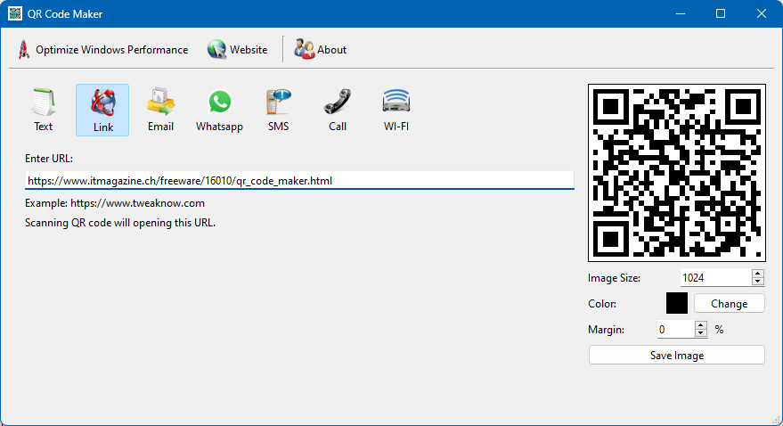Click into the Margin value field
This screenshot has height=426, width=783.
(x=675, y=330)
